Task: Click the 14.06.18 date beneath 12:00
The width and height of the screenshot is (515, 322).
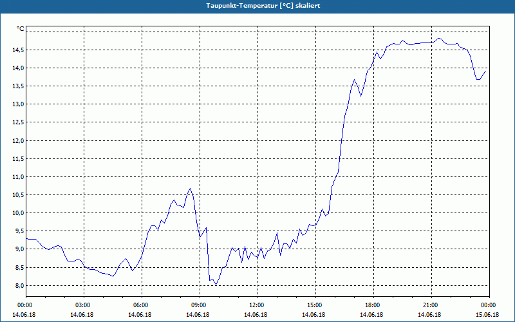Action: pyautogui.click(x=256, y=315)
